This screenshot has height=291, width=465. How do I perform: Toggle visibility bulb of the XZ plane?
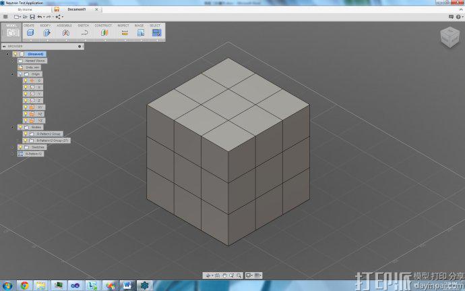tap(26, 114)
